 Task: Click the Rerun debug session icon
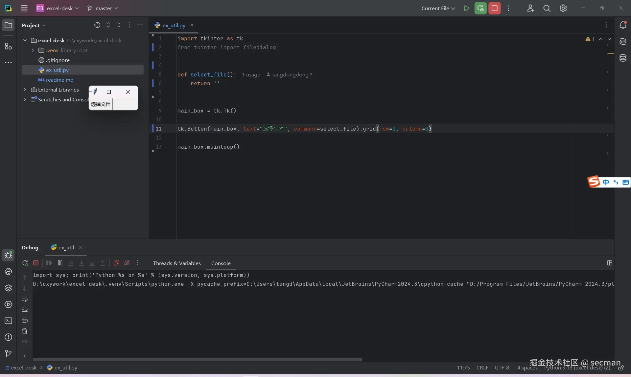coord(25,263)
